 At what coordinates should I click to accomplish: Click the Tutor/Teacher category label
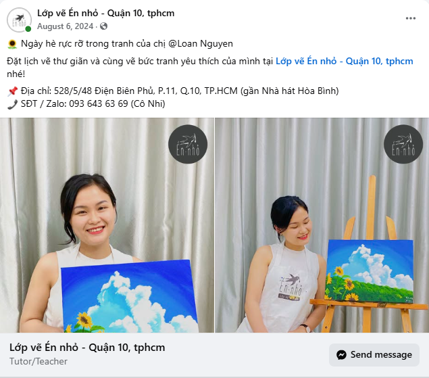tap(39, 361)
